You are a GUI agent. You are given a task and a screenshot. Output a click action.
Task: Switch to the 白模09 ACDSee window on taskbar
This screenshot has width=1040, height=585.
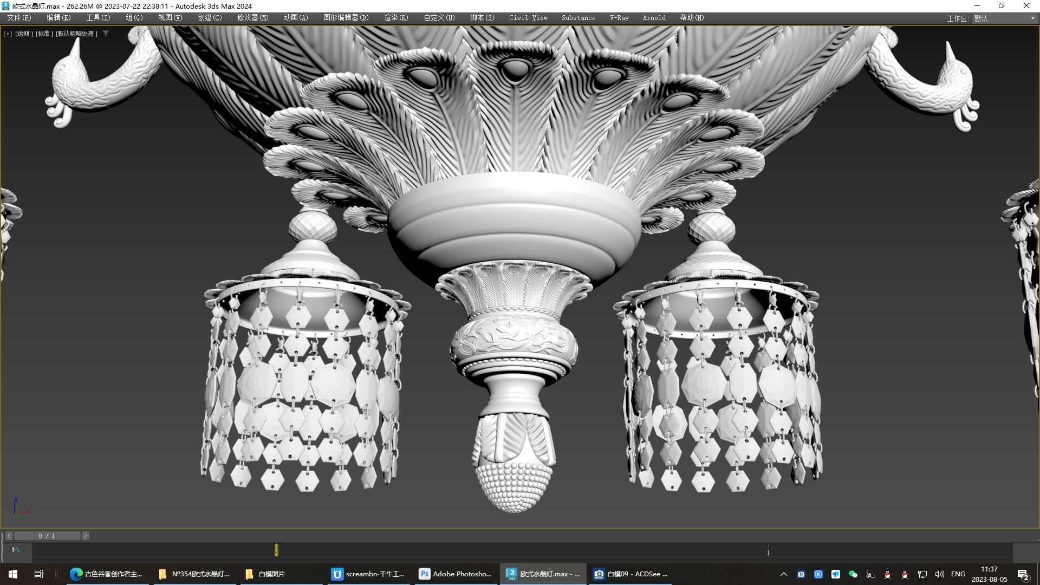[x=628, y=574]
